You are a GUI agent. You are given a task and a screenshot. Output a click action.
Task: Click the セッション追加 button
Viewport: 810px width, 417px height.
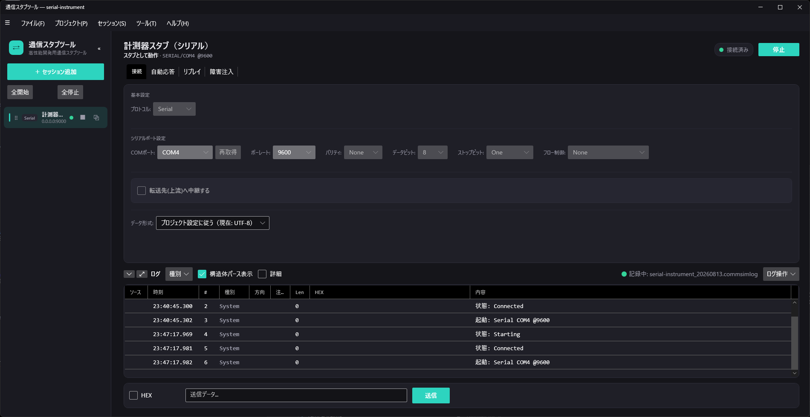click(x=55, y=71)
